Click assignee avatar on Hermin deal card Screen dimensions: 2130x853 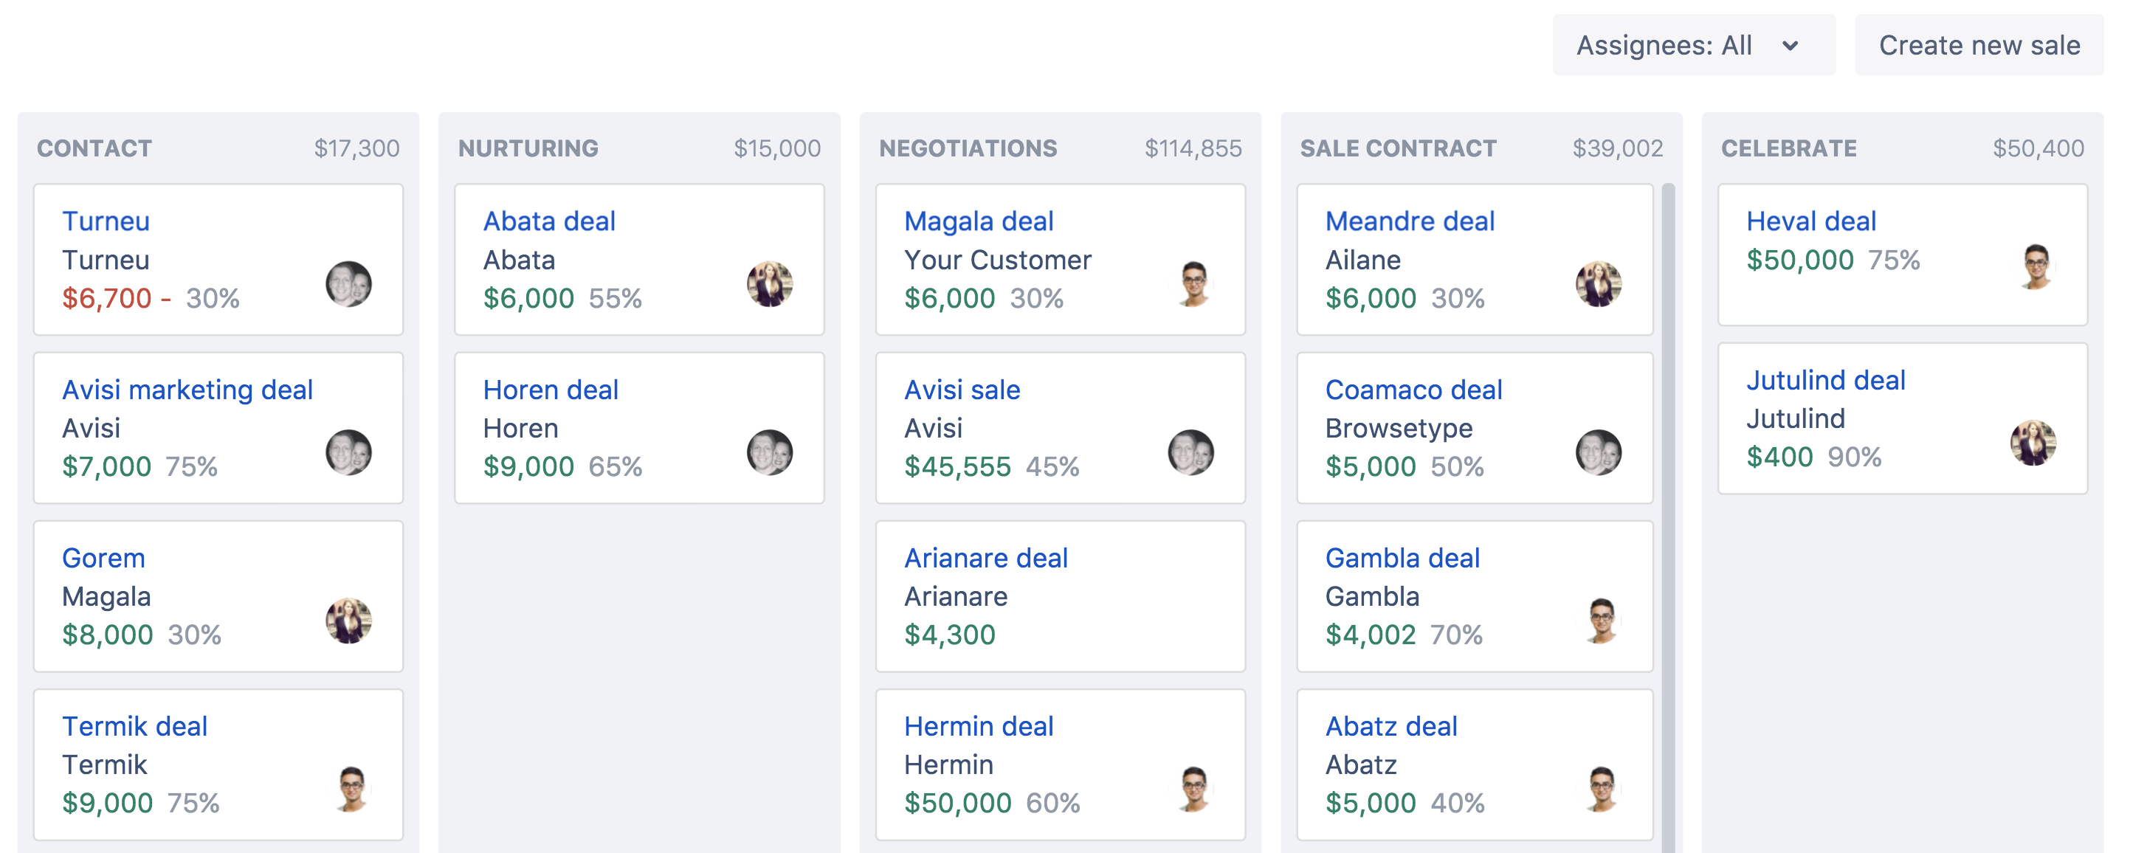point(1193,789)
